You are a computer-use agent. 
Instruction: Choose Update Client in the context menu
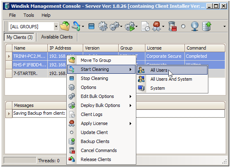click(101, 132)
